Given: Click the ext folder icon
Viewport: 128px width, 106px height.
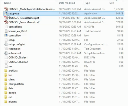Looking at the screenshot, I should 6,97.
